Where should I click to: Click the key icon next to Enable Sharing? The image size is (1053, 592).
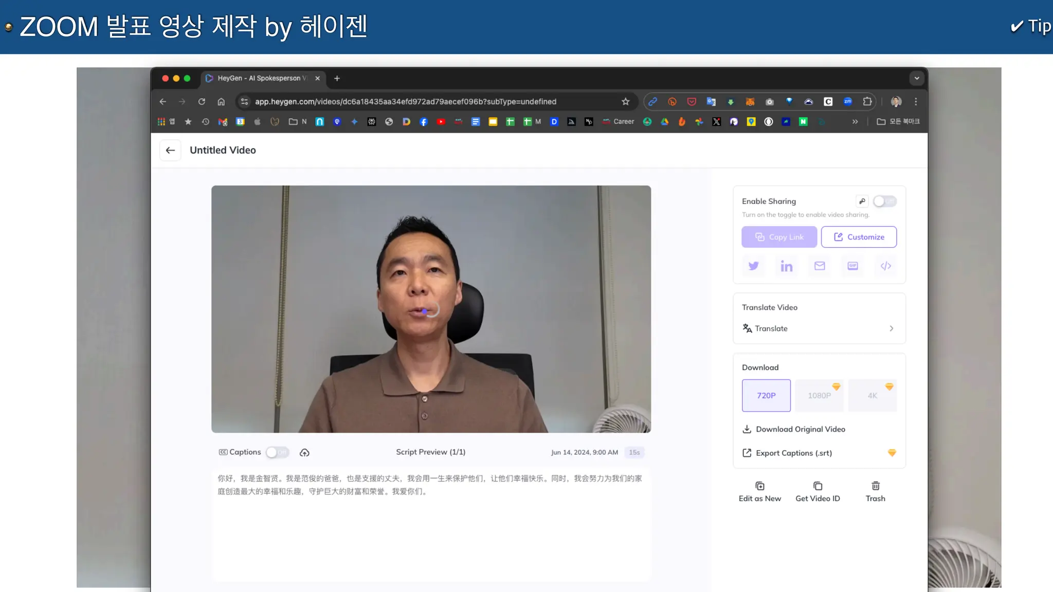click(862, 201)
